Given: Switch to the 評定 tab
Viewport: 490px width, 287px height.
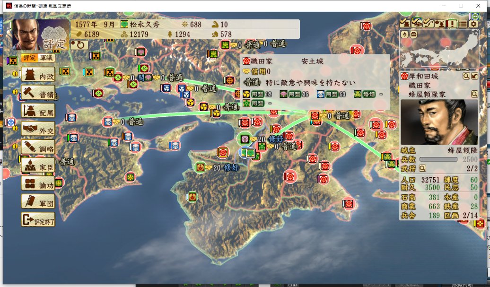Looking at the screenshot, I should pos(30,58).
